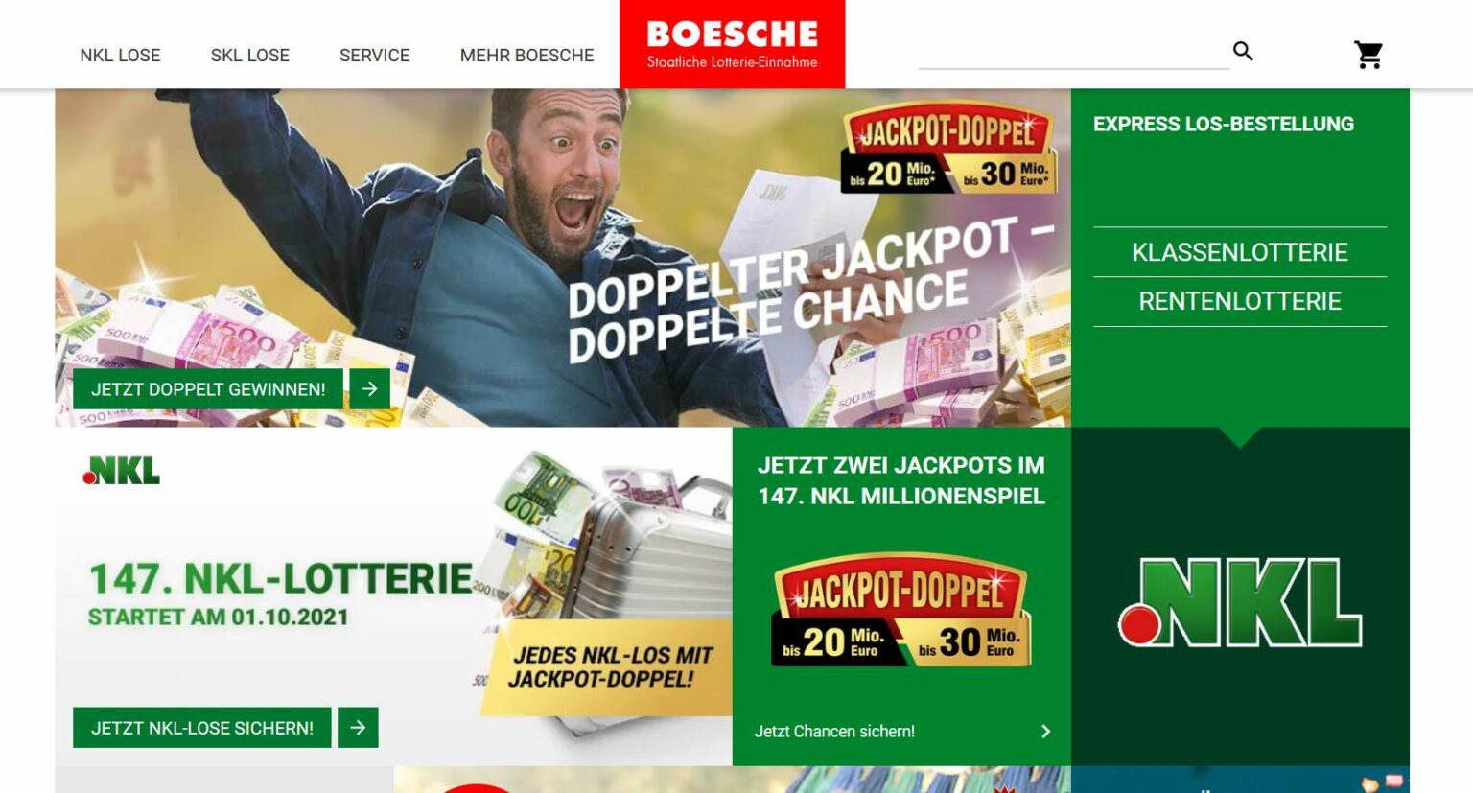
Task: Open the shopping cart icon
Action: (1368, 55)
